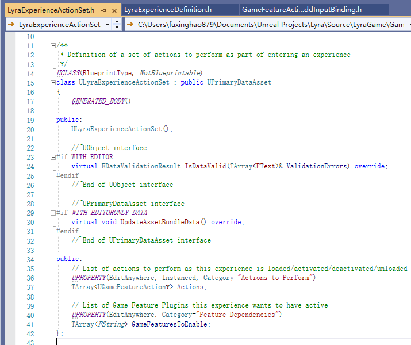Click the NotBlueprintable specifier
The height and width of the screenshot is (345, 411).
(170, 73)
